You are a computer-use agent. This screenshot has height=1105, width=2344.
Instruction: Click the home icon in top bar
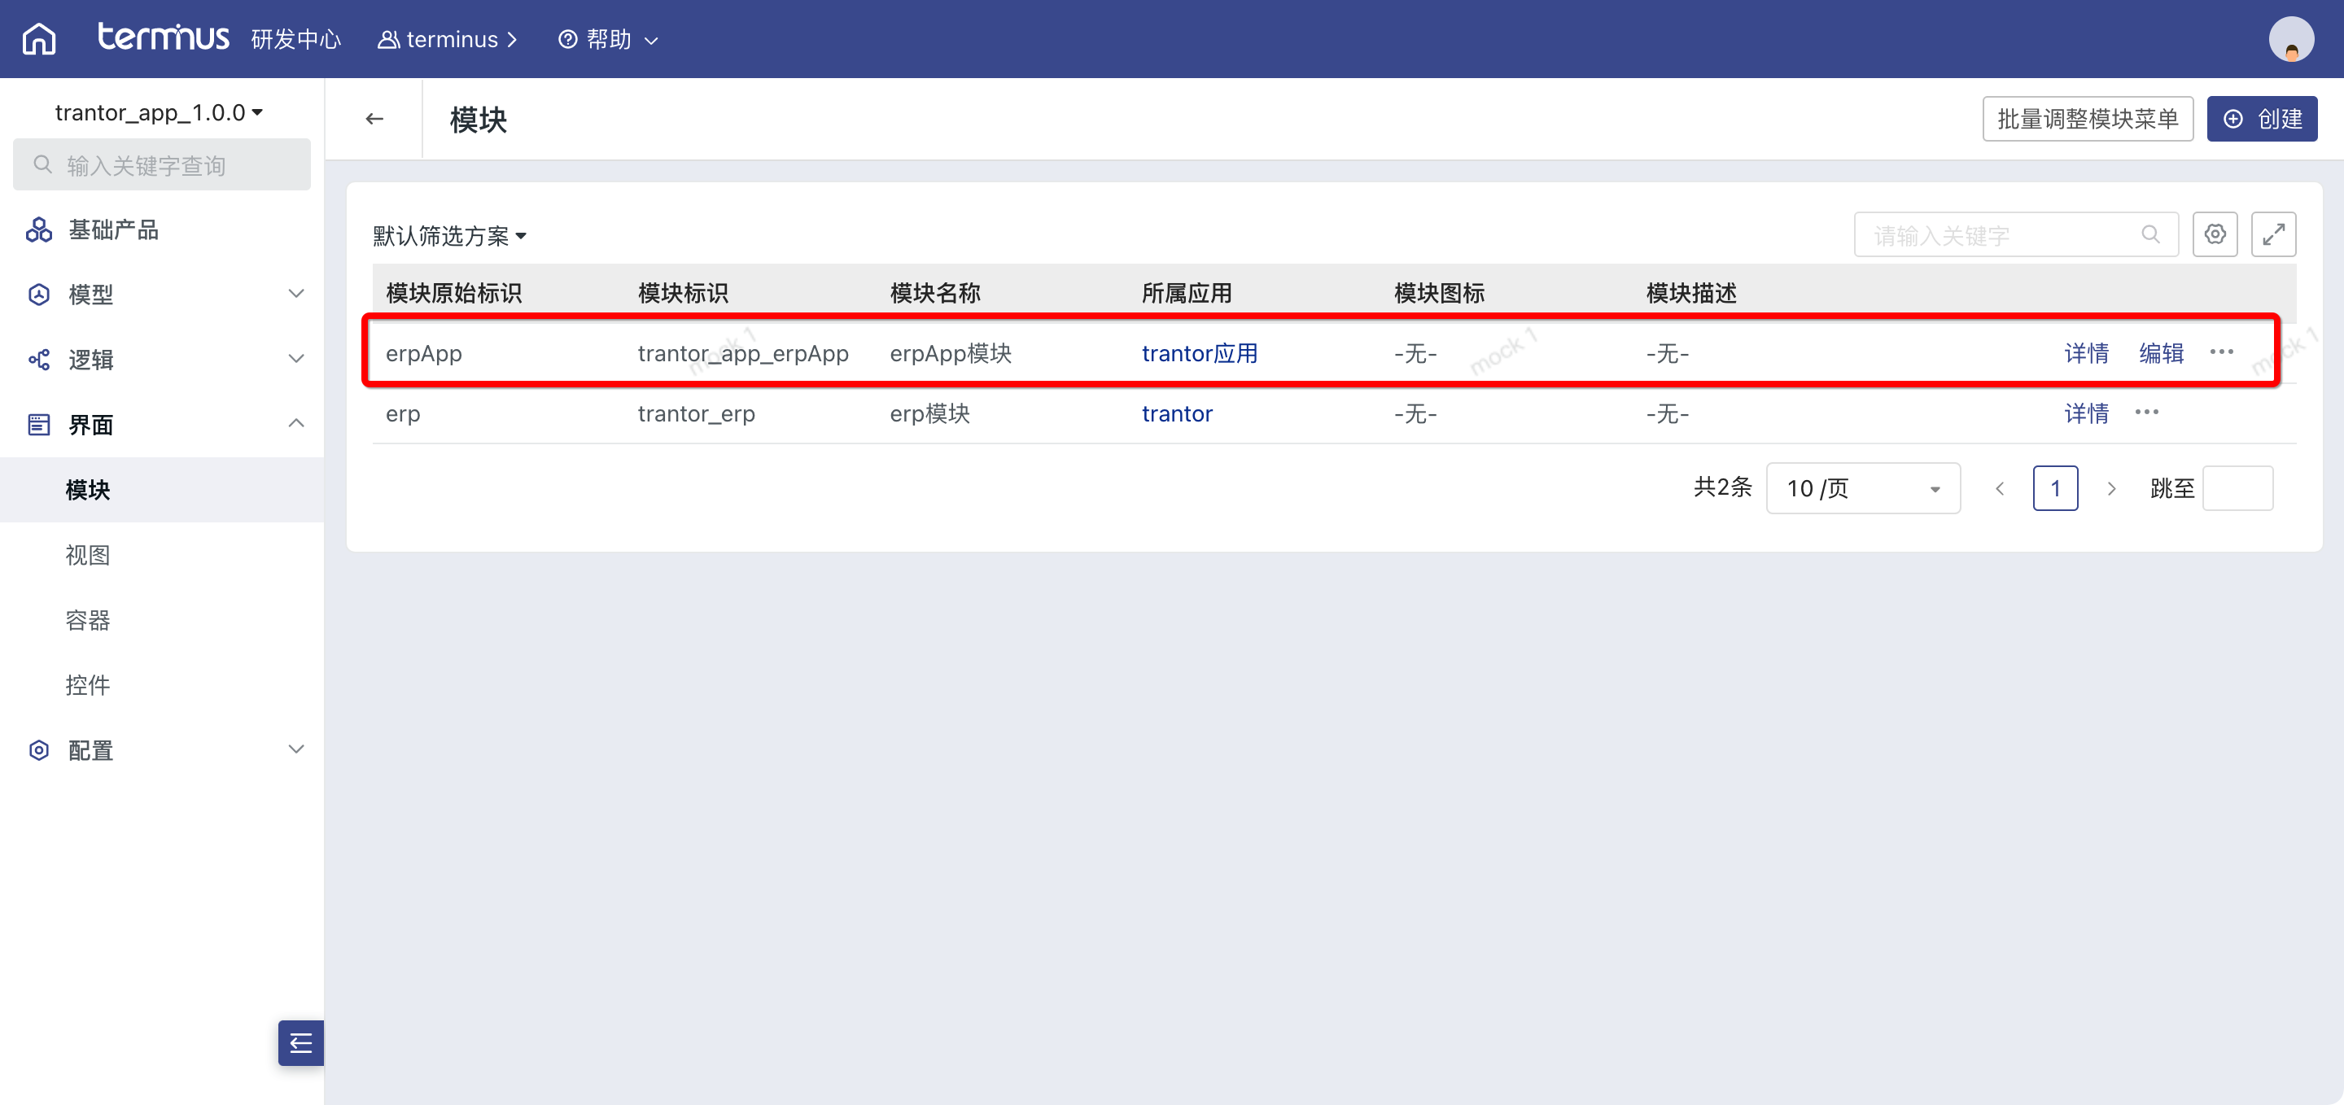[x=39, y=39]
